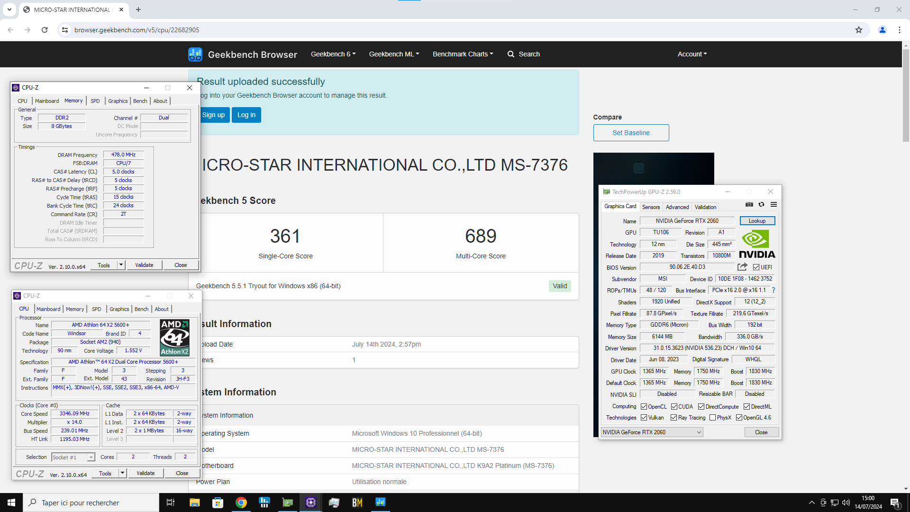This screenshot has width=910, height=512.
Task: Show hidden system tray icons
Action: (x=812, y=503)
